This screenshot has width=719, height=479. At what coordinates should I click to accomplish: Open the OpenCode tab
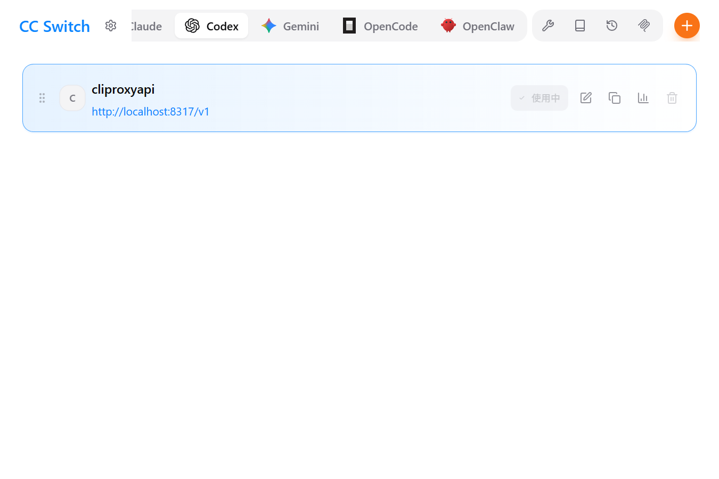(380, 26)
